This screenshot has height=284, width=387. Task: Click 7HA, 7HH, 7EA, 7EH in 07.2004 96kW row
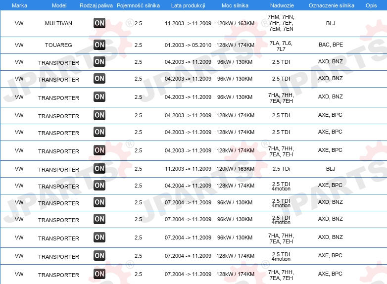[x=281, y=238]
